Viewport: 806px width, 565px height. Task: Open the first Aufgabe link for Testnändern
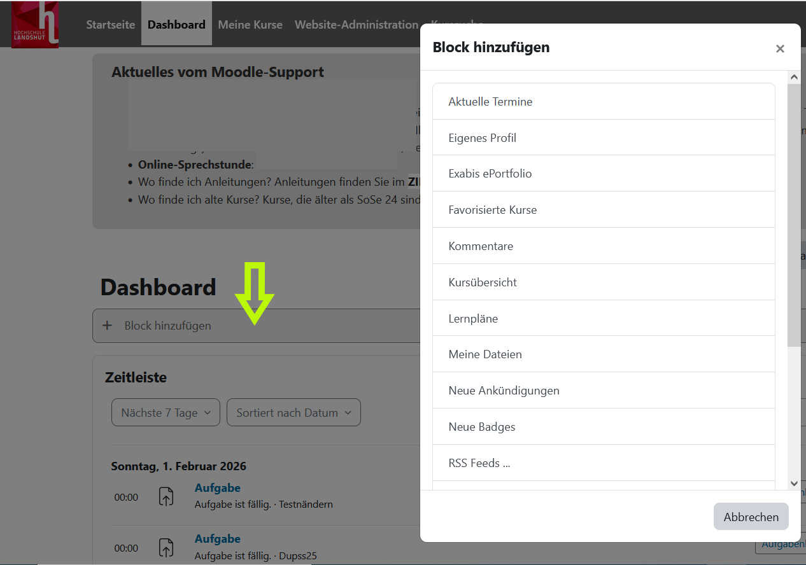(x=217, y=488)
